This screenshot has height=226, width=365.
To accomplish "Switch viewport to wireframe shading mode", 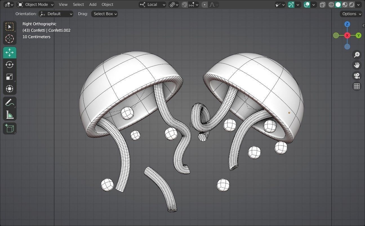I will (331, 4).
